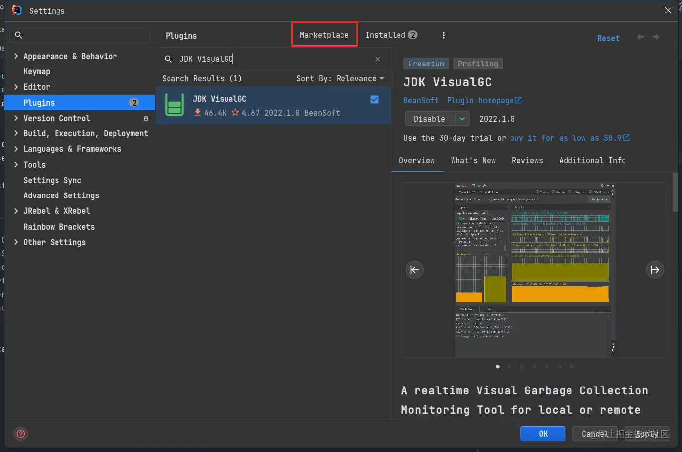Click the OK button

(x=543, y=434)
